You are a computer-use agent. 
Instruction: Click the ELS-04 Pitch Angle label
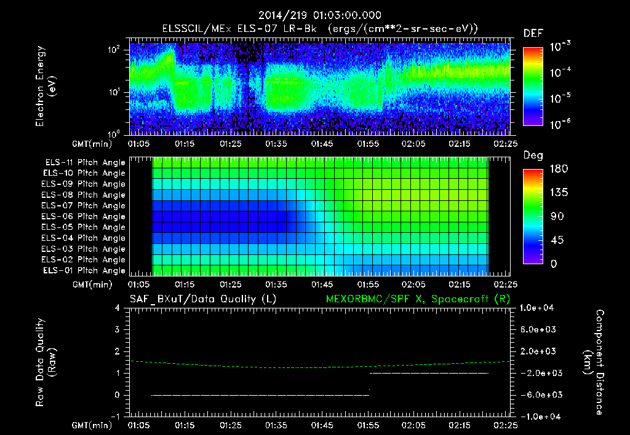pyautogui.click(x=83, y=238)
